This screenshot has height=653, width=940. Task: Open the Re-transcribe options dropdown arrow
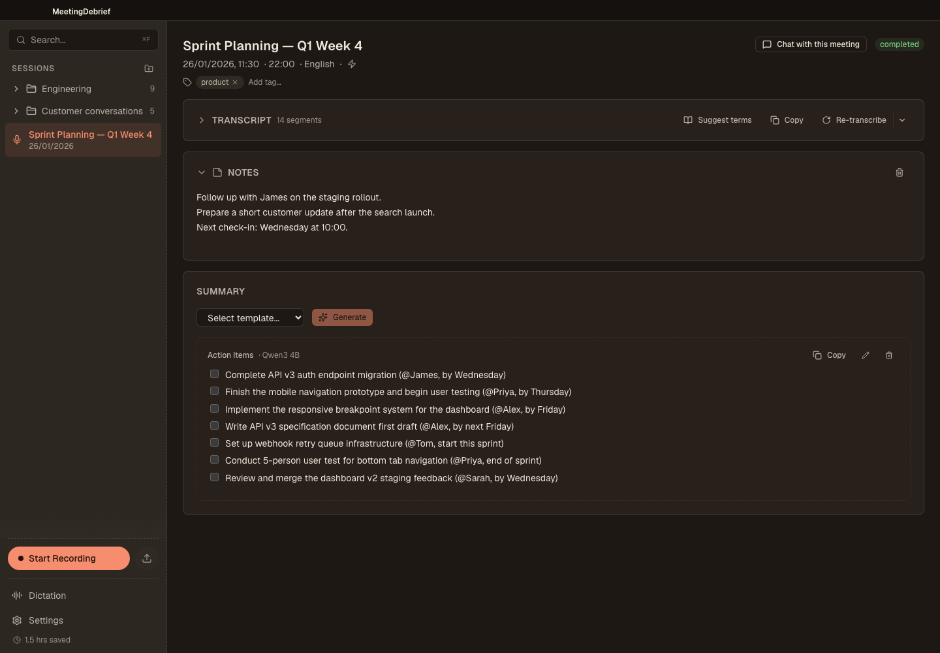[x=902, y=120]
